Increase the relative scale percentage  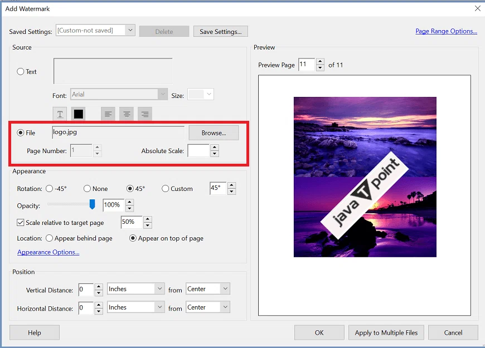pyautogui.click(x=148, y=219)
